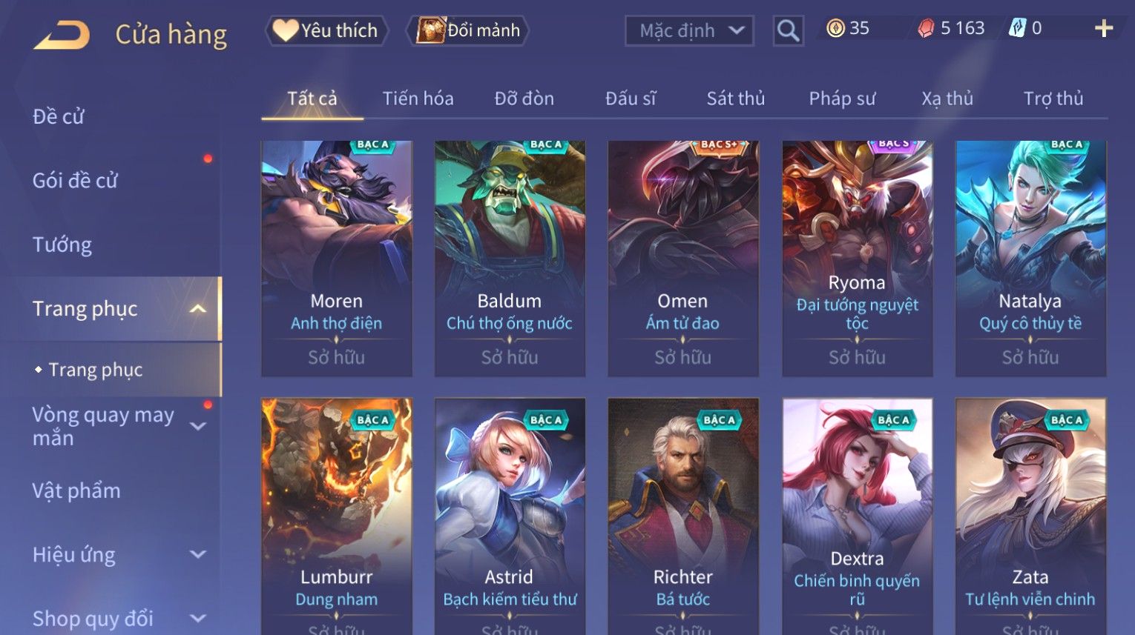Switch to the Tiến hóa tab
The height and width of the screenshot is (635, 1135).
418,99
